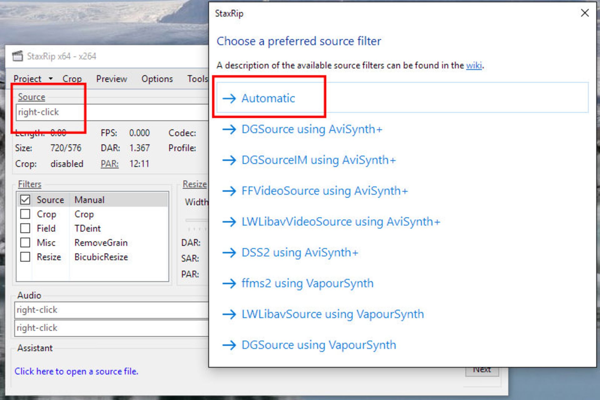Close the source filter dialog

(x=585, y=13)
